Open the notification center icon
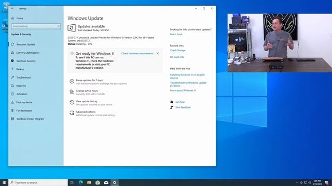Screen dimensions: 332x186 (326, 182)
